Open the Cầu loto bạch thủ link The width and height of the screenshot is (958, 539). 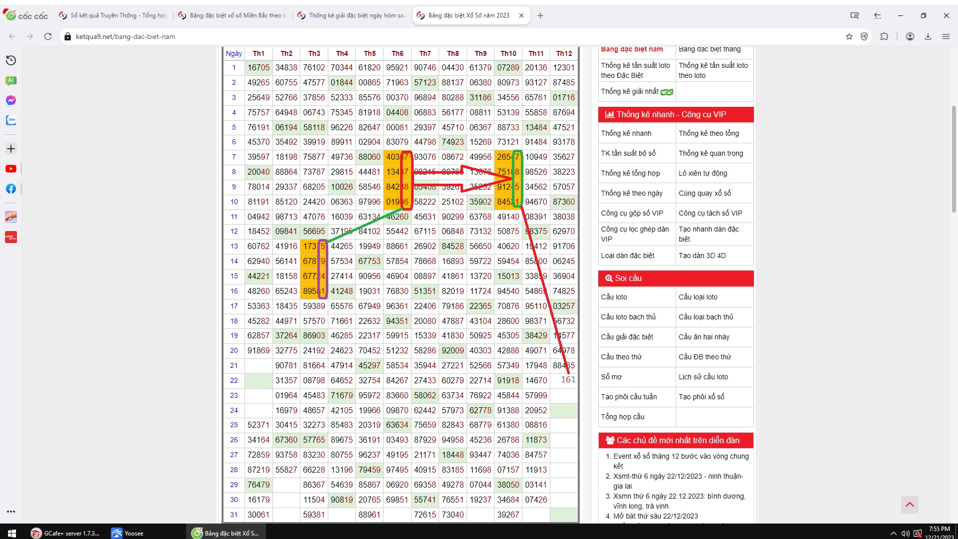pyautogui.click(x=628, y=317)
